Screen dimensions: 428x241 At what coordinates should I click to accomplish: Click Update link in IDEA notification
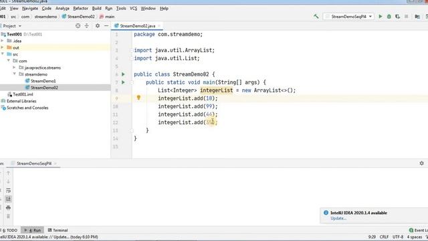point(338,218)
